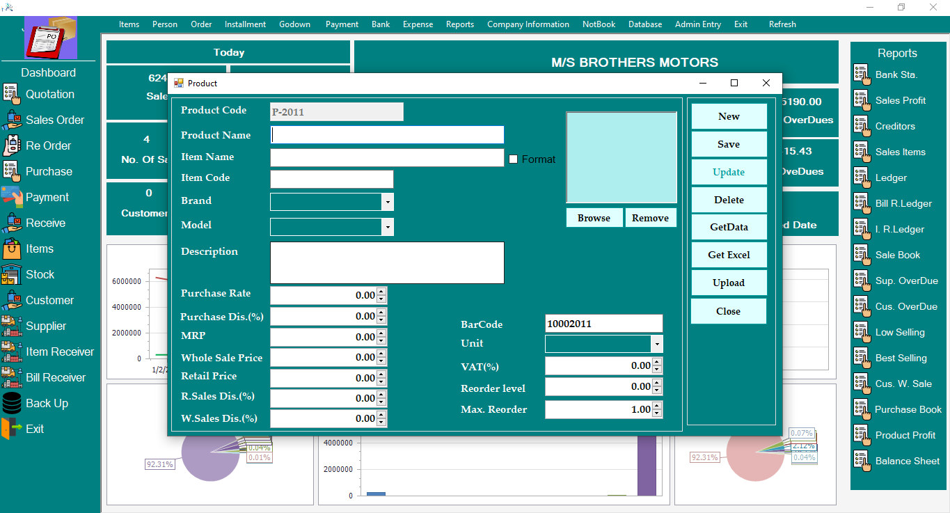The height and width of the screenshot is (513, 950).
Task: Click the Back Up database icon
Action: pos(12,403)
